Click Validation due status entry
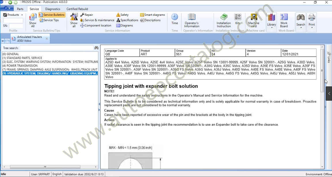Viewport: 332px width, 177px height. coord(84,174)
